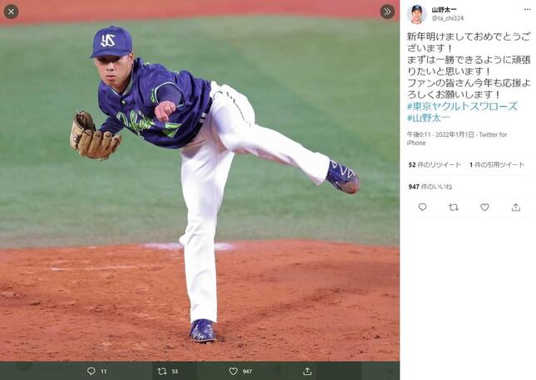536x380 pixels.
Task: View the 947 likes list
Action: 430,187
